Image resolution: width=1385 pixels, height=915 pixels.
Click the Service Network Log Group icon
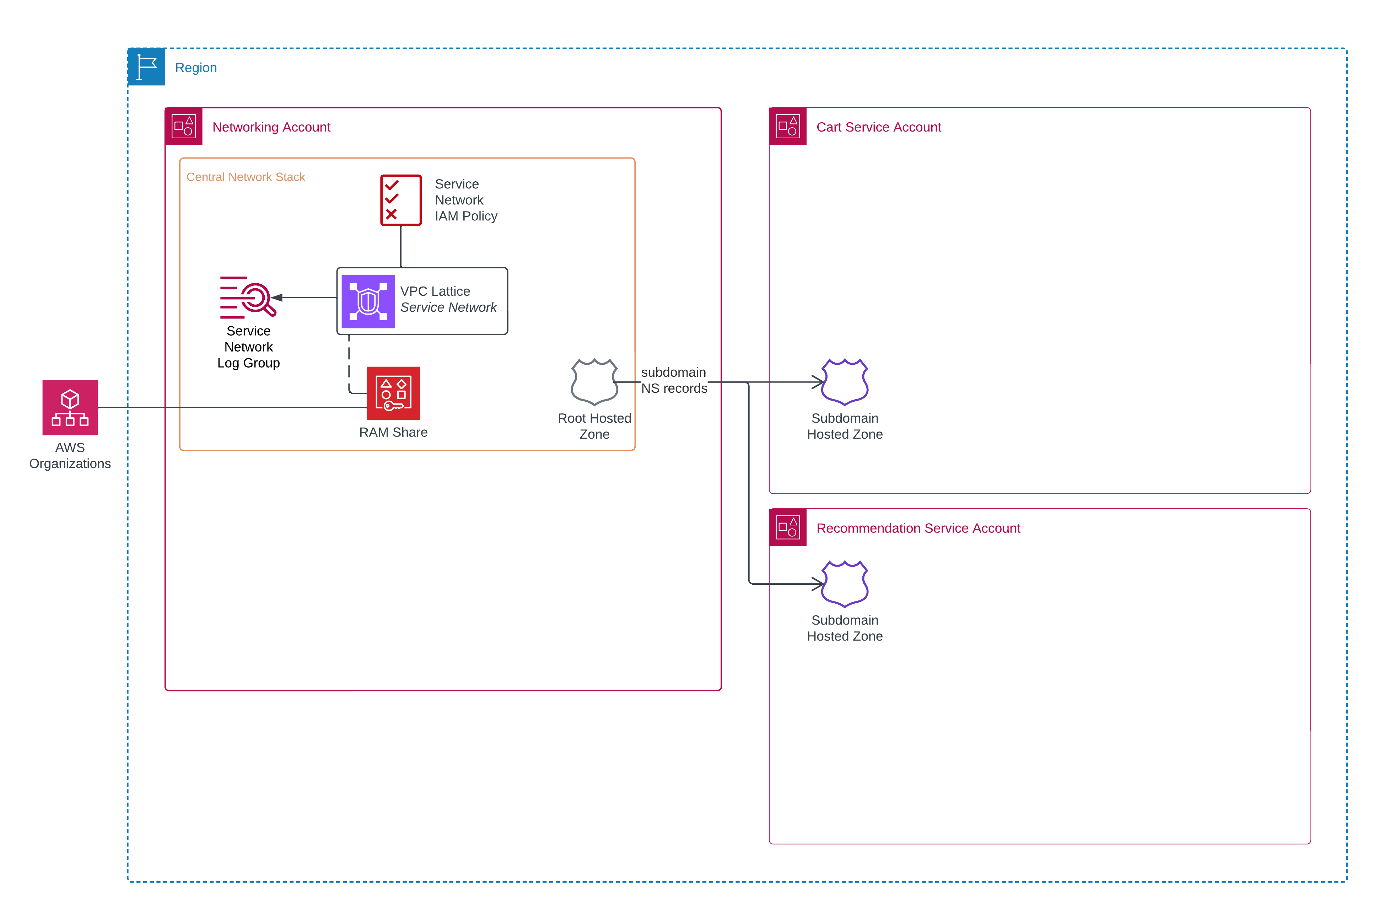pyautogui.click(x=248, y=297)
